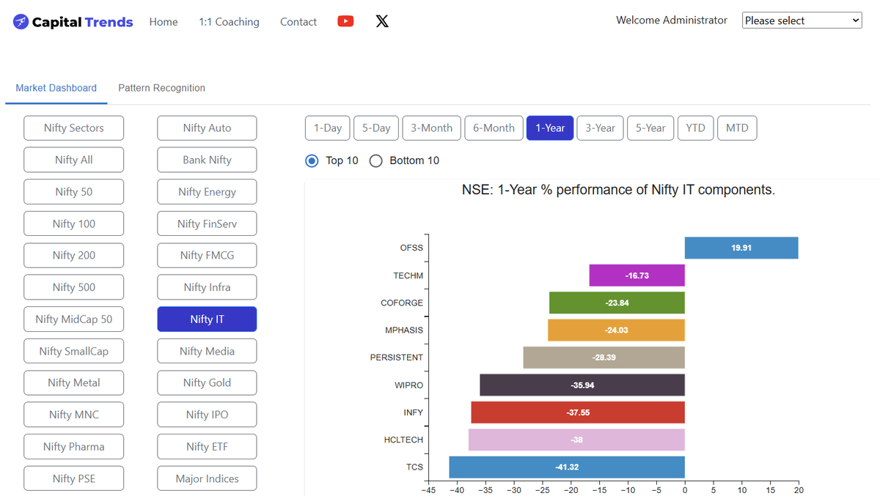Click the INFY bar showing -37.55
The height and width of the screenshot is (496, 880).
pyautogui.click(x=578, y=412)
